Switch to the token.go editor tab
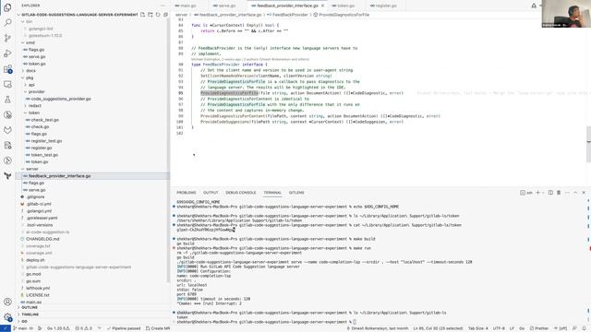Viewport: 591px width, 332px height. (x=345, y=6)
